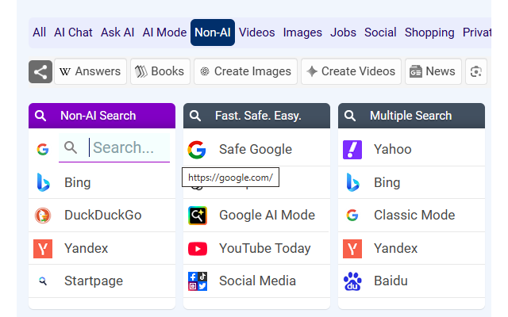
Task: Focus the Search... input field
Action: click(x=114, y=147)
